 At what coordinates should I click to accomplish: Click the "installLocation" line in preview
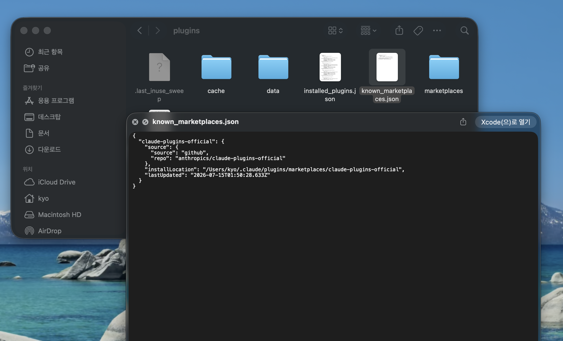click(275, 169)
